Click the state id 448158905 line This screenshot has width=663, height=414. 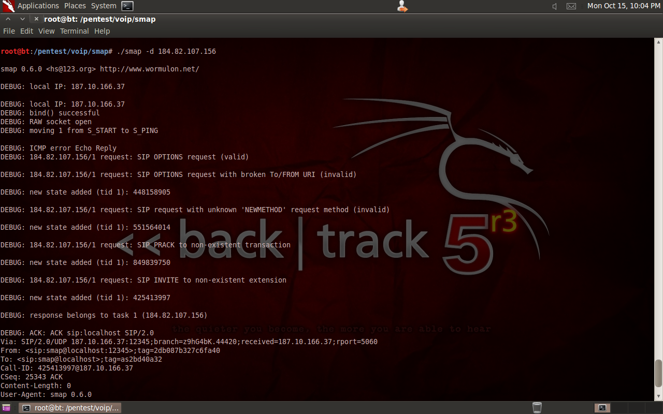click(x=85, y=192)
